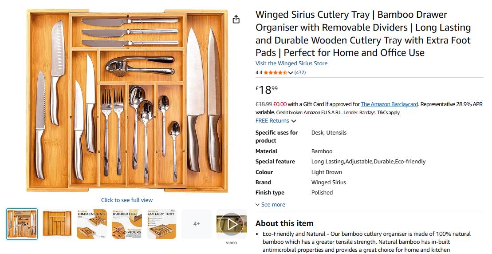The height and width of the screenshot is (254, 492).
Task: Open The Amazon Barclaycard link
Action: click(390, 104)
